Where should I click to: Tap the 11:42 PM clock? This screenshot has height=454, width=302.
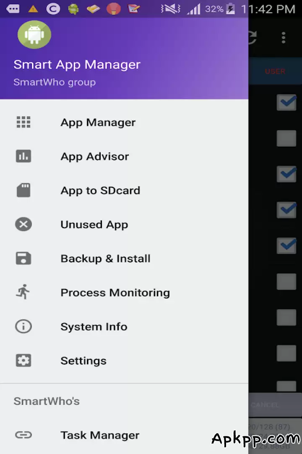(x=268, y=9)
